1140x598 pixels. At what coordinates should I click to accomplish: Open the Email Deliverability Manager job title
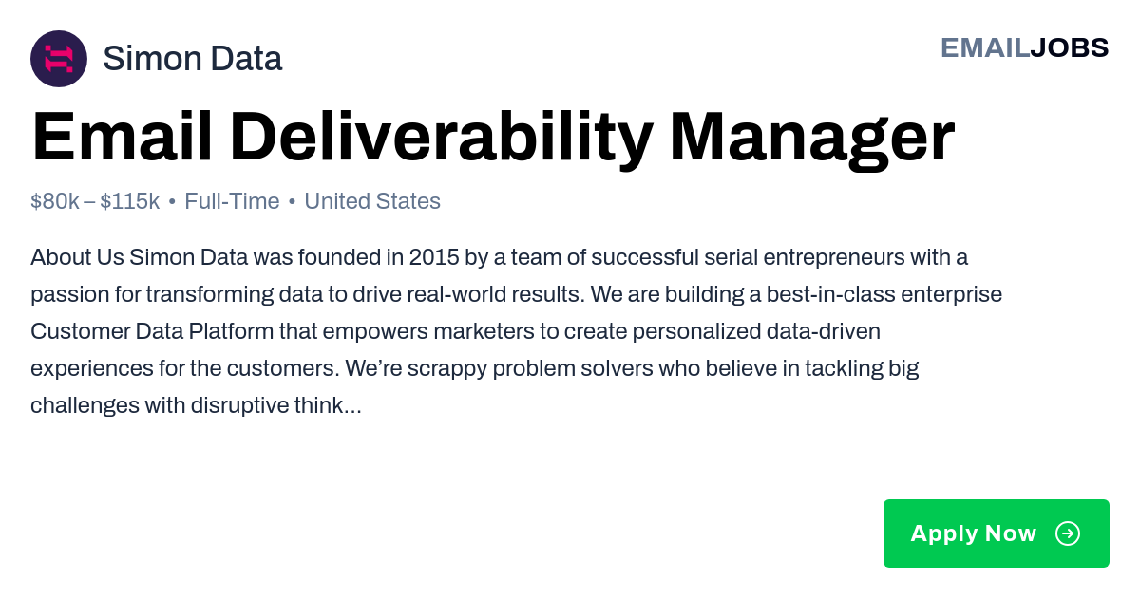tap(493, 139)
